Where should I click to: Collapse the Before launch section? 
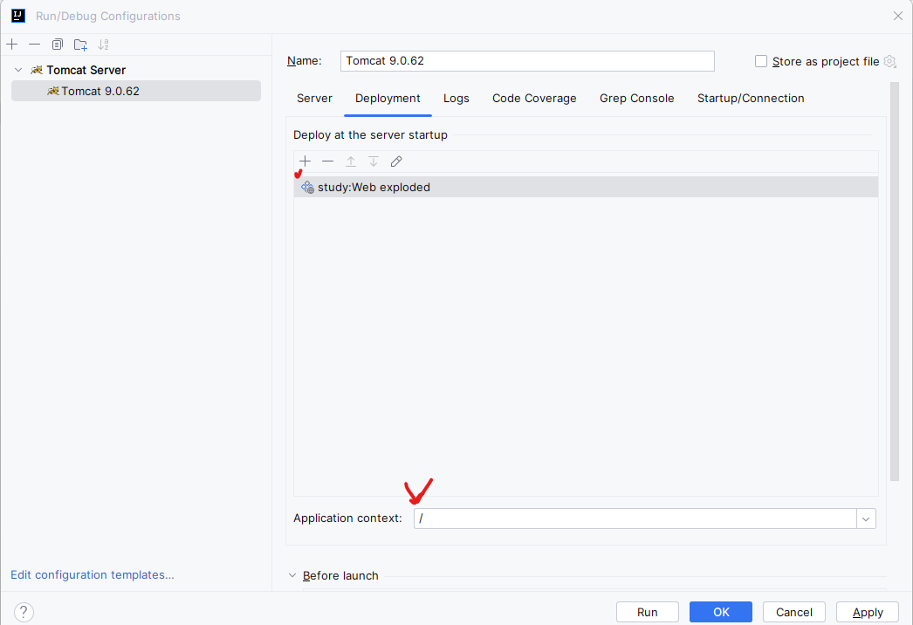click(x=292, y=575)
